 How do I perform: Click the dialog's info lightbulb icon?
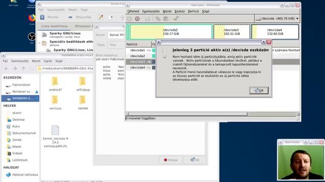tap(165, 54)
